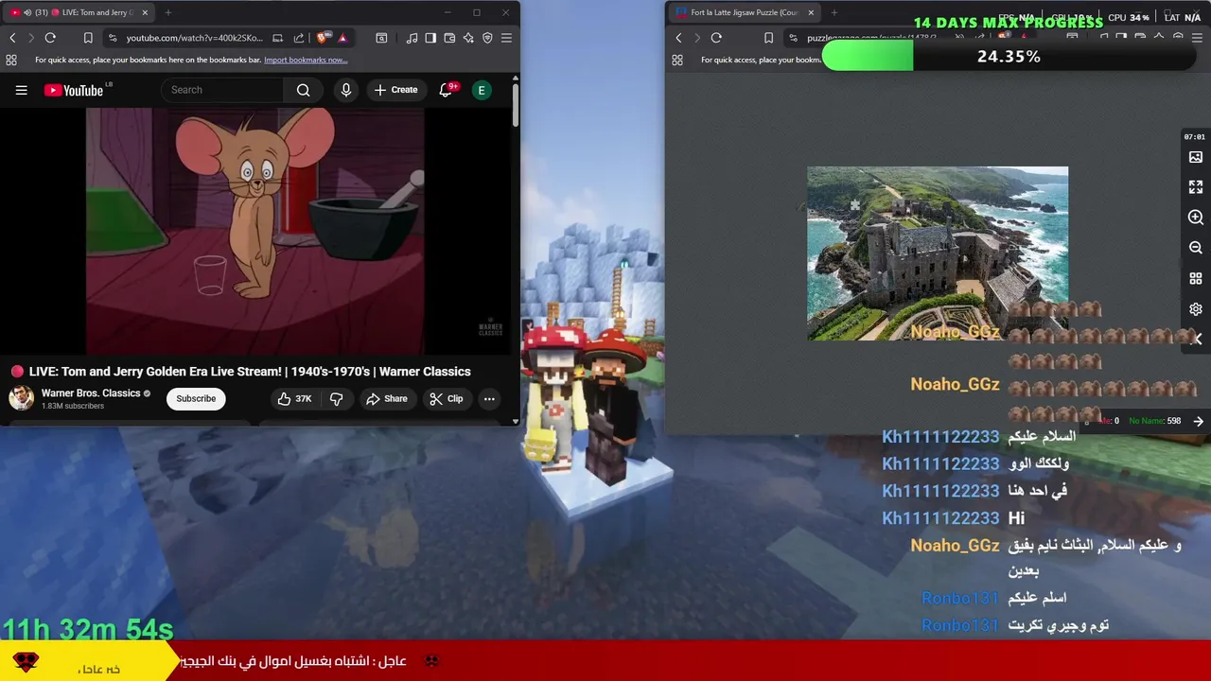
Task: Go to the YouTube home logo
Action: 74,90
